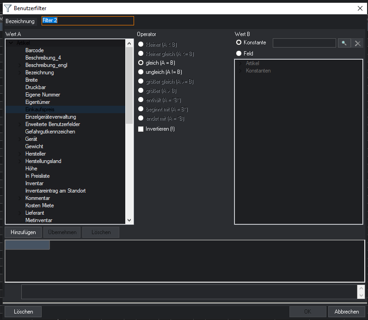Expand the Erweiterte Benutzerfelder node
The width and height of the screenshot is (368, 320).
pos(20,124)
